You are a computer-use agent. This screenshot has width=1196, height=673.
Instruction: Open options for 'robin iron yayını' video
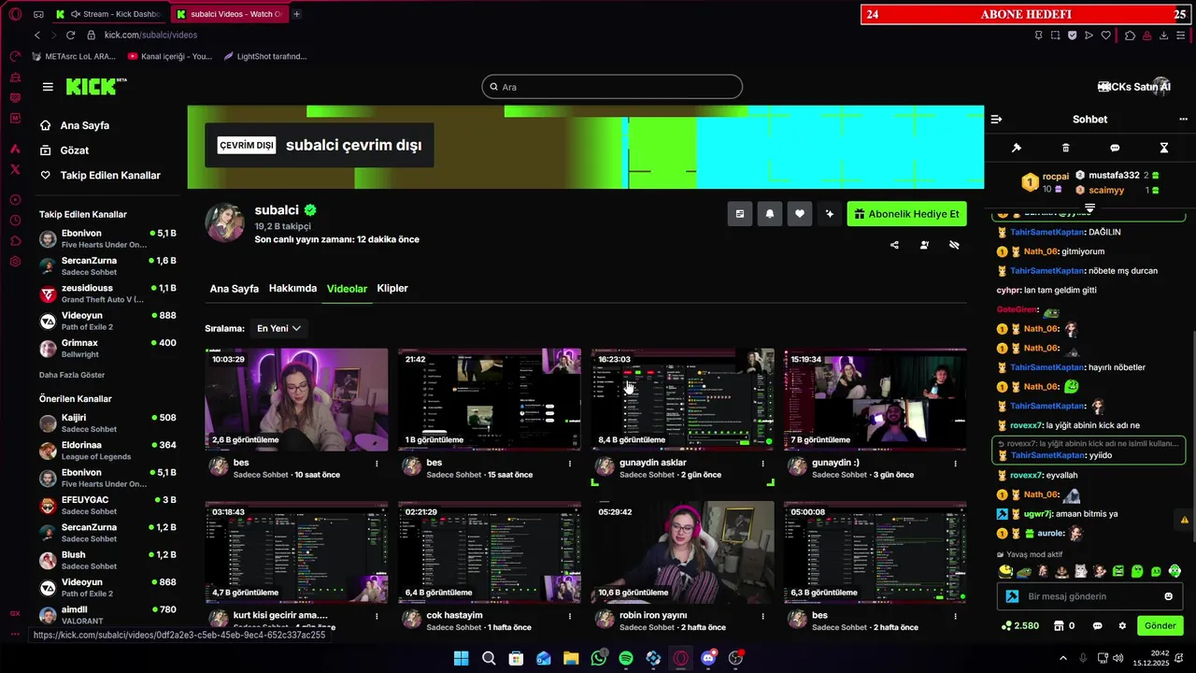[762, 617]
